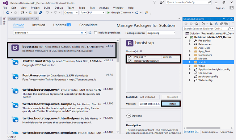Start debugging with the green play icon
Viewport: 236px width, 140px height.
[x=108, y=13]
